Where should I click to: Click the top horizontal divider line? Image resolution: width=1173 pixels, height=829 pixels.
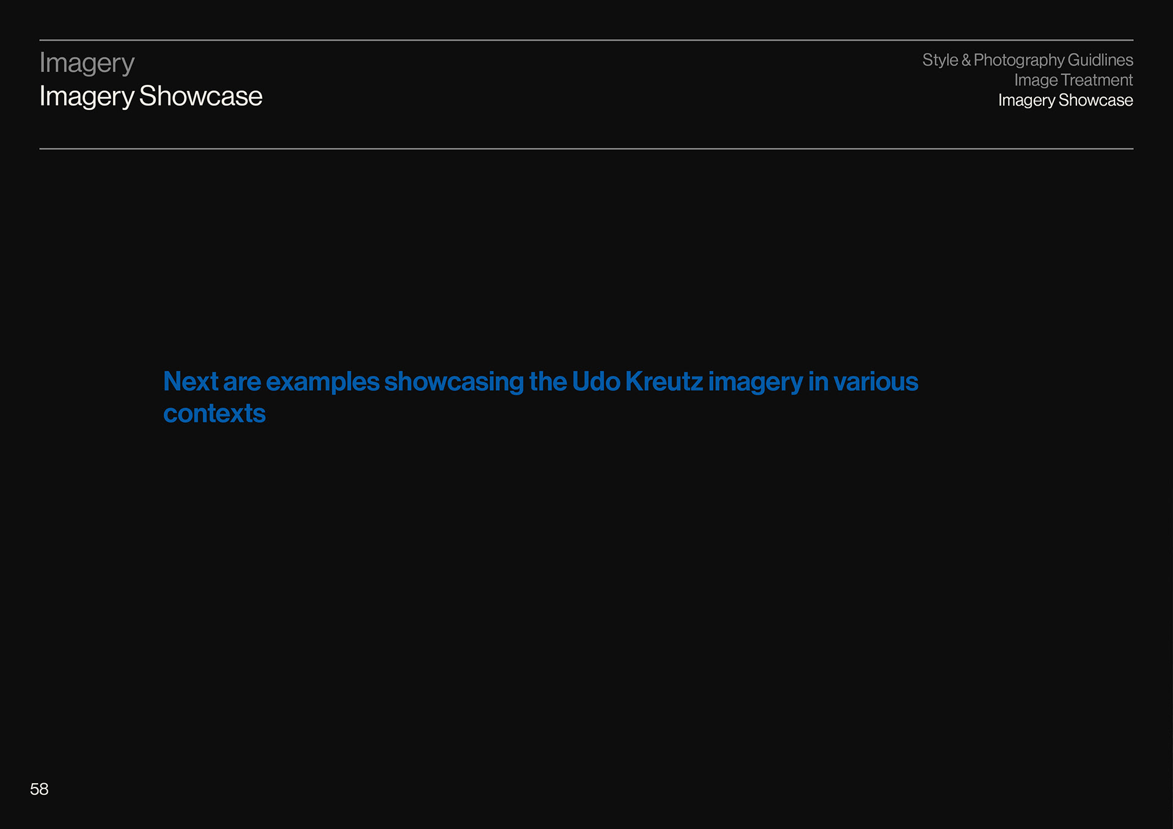(586, 40)
